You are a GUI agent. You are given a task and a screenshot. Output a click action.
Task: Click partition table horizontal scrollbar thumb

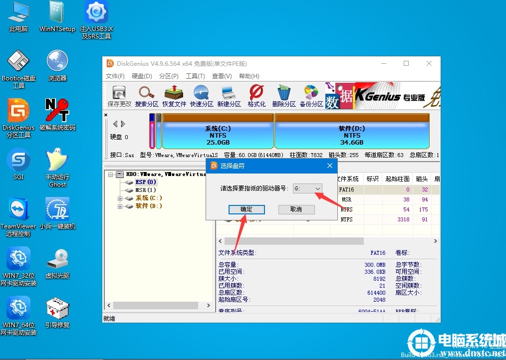(x=294, y=241)
